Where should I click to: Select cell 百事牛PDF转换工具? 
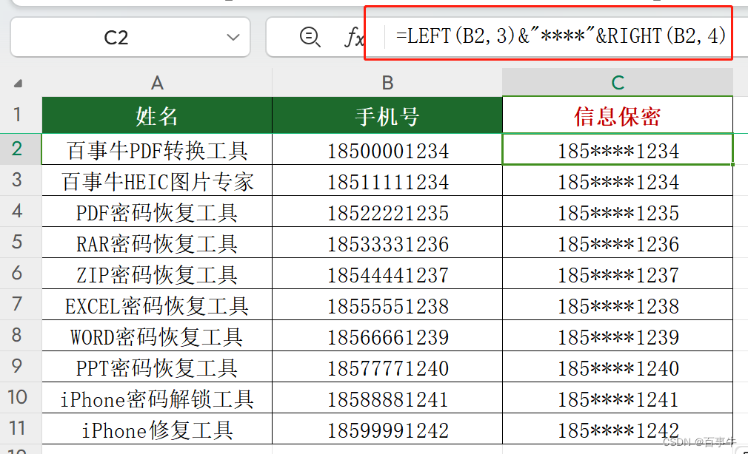157,149
